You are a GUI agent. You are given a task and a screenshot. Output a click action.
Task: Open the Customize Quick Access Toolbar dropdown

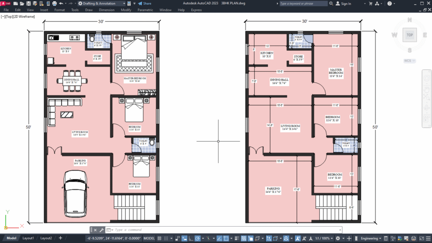click(135, 3)
